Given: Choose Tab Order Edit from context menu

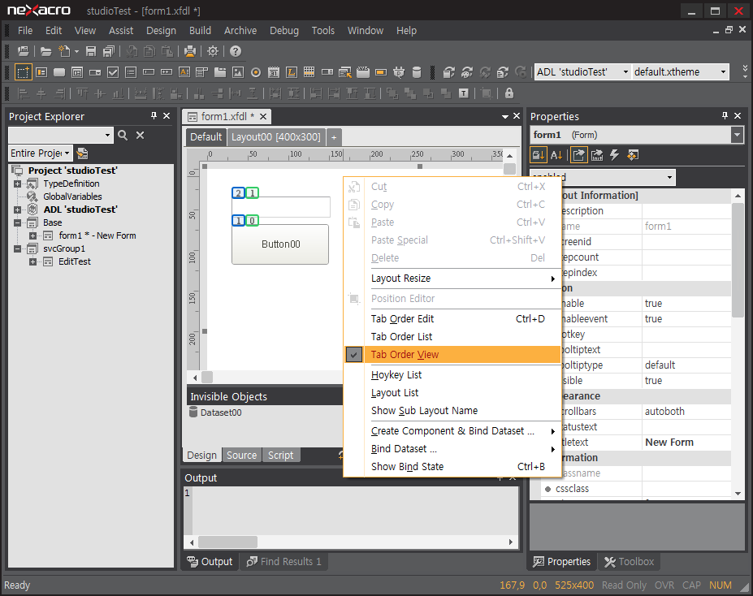Looking at the screenshot, I should click(x=402, y=319).
